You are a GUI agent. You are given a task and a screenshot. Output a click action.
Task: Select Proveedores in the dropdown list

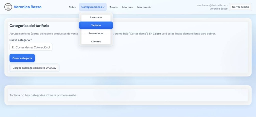pyautogui.click(x=96, y=33)
